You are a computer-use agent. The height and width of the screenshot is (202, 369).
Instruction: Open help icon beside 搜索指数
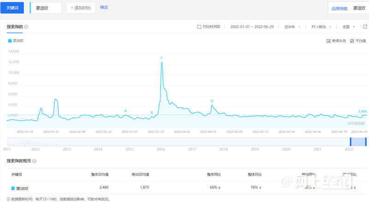(x=26, y=27)
